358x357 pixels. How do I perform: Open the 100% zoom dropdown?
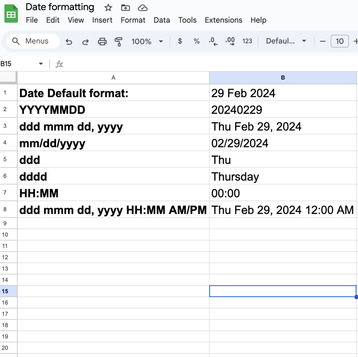click(147, 41)
